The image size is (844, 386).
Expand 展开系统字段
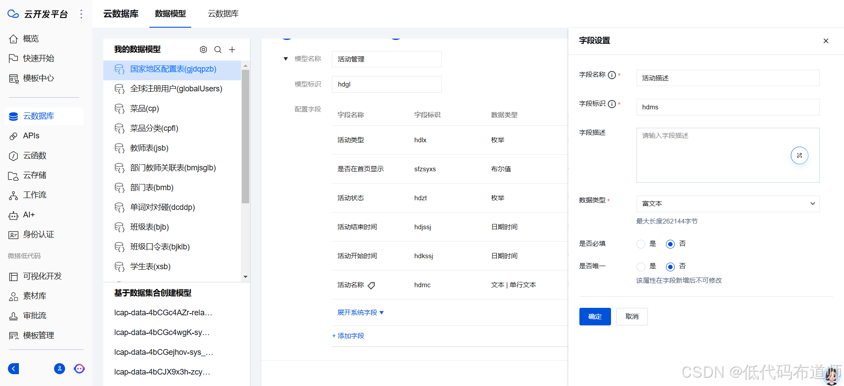(360, 313)
